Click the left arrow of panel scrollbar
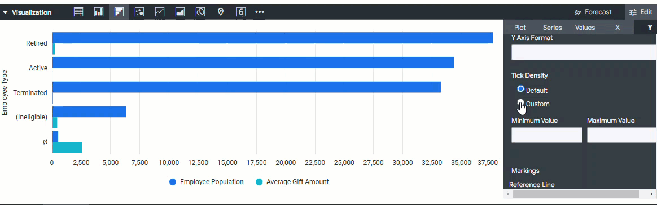The image size is (657, 205). [508, 194]
